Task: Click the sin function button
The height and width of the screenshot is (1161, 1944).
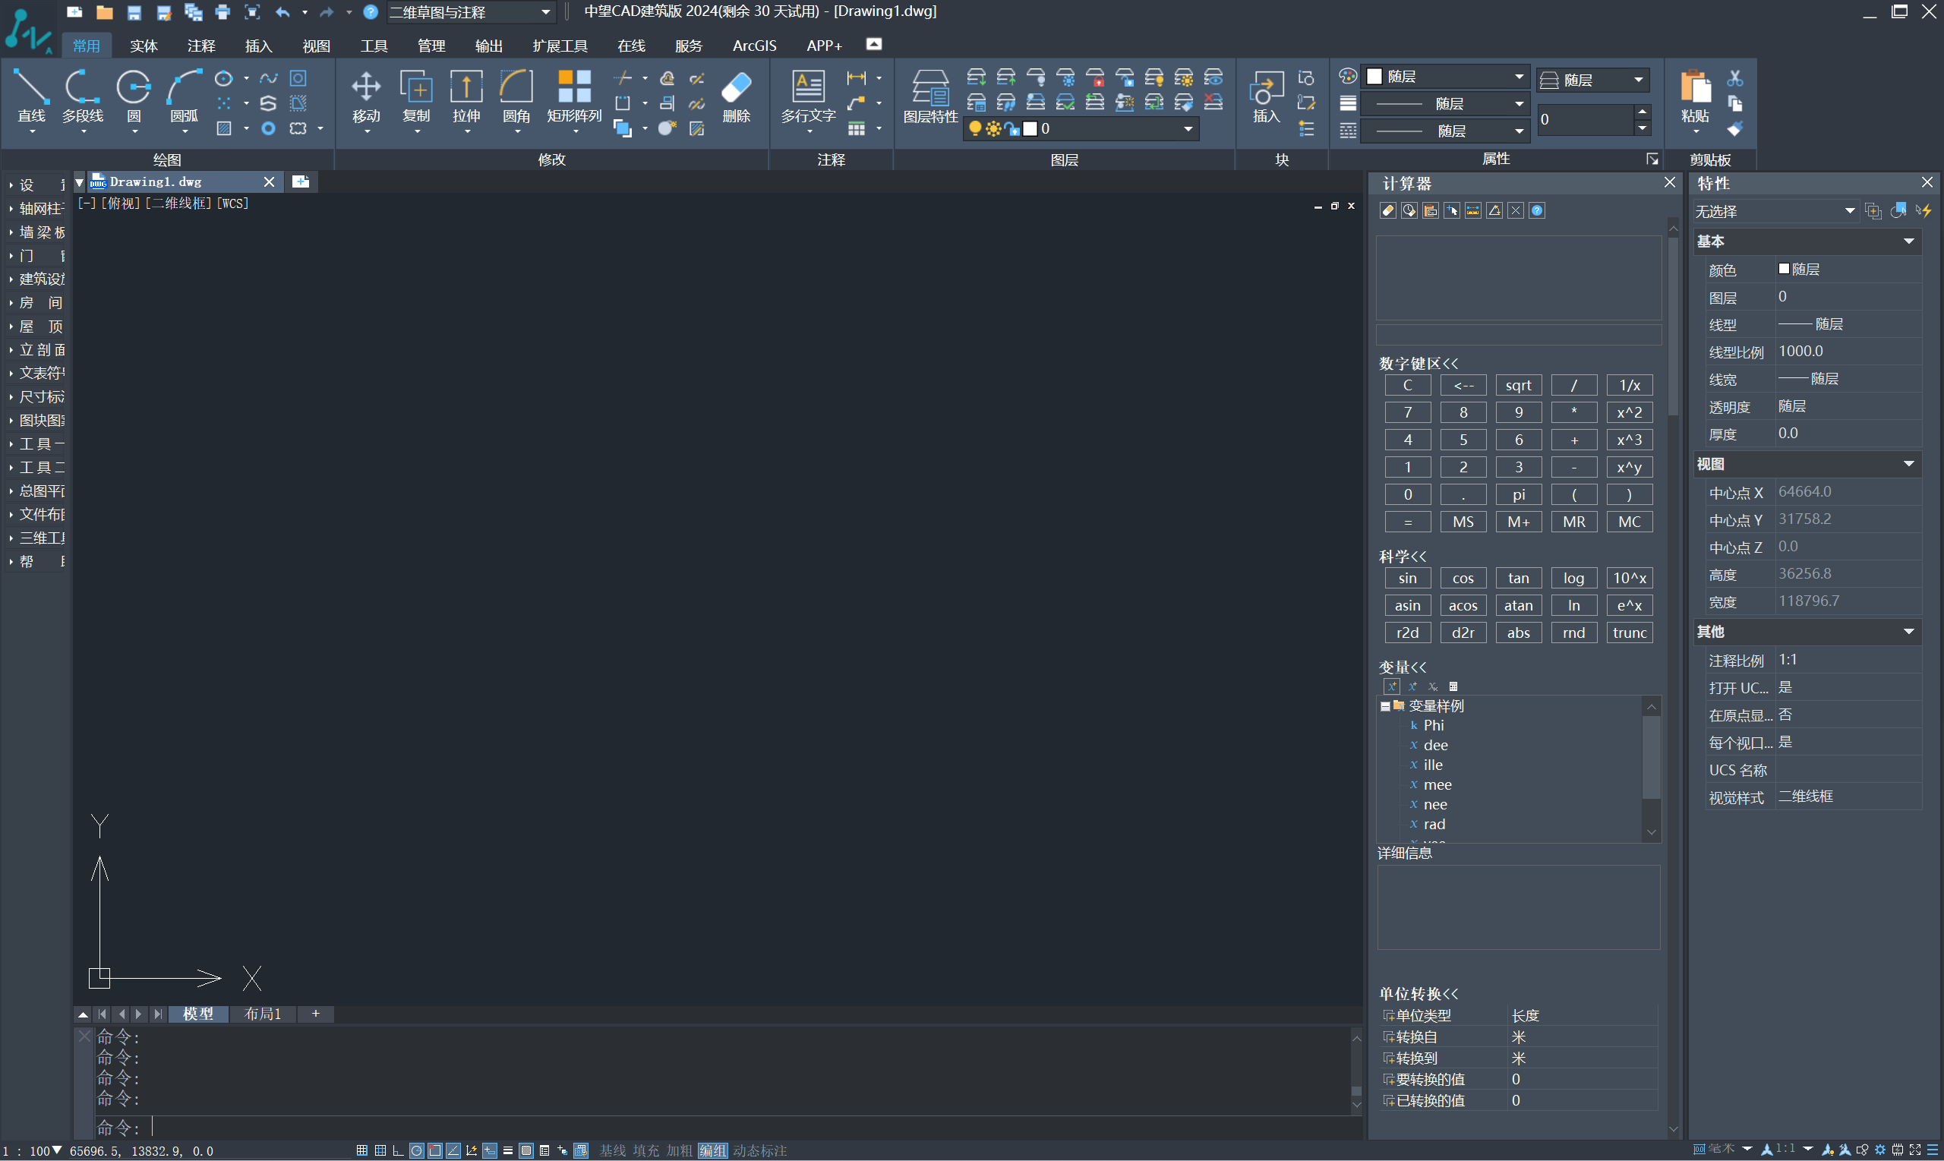Action: tap(1407, 578)
